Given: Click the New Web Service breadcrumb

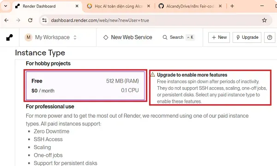Looking at the screenshot, I should [x=128, y=37].
